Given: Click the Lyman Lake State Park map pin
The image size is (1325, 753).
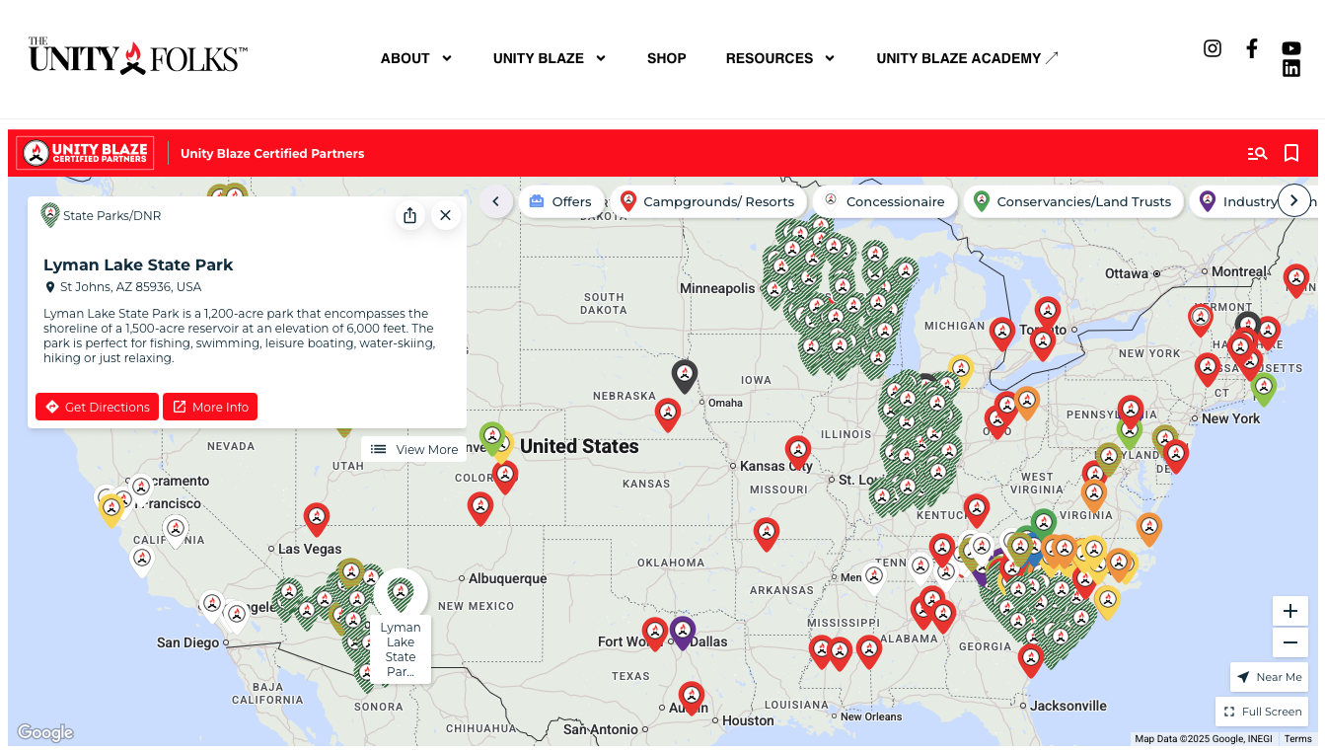Looking at the screenshot, I should 401,594.
